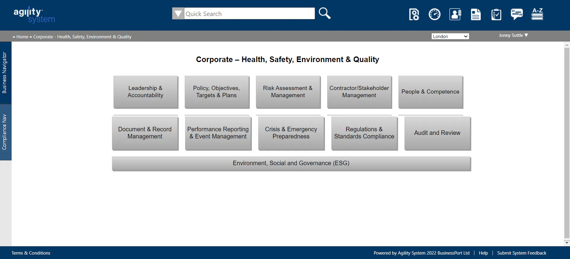Viewport: 570px width, 259px height.
Task: Open the clipboard checklist icon
Action: pos(496,14)
